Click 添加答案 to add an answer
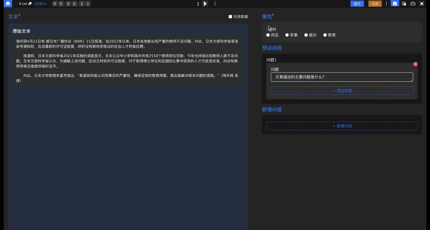 342,91
